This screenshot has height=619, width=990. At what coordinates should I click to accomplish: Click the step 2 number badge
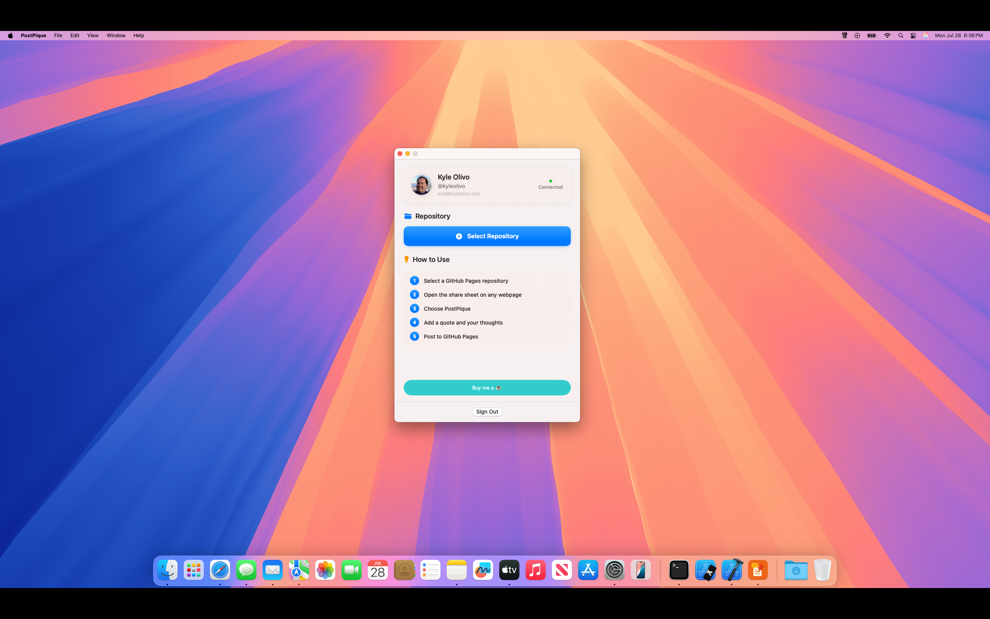click(x=415, y=295)
